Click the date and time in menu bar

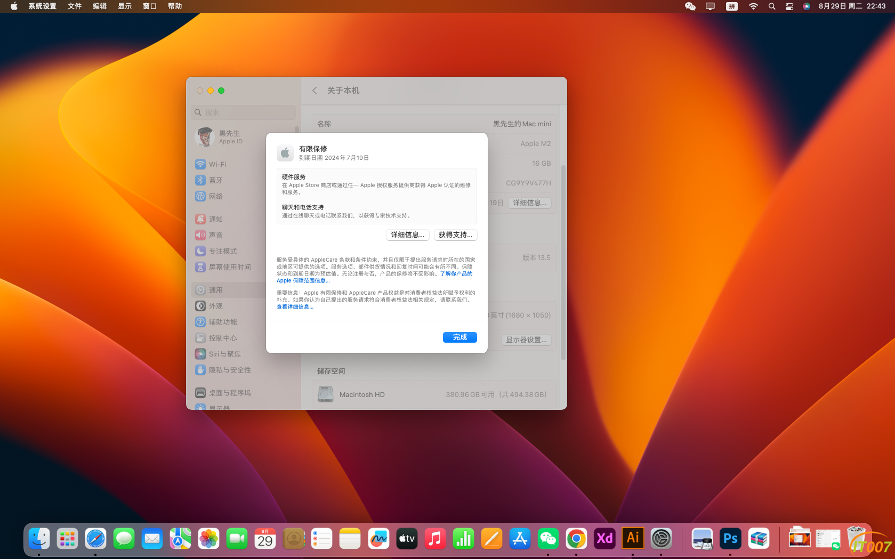(x=852, y=6)
